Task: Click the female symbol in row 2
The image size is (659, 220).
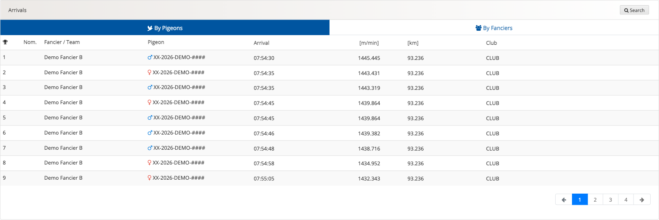Action: [149, 73]
